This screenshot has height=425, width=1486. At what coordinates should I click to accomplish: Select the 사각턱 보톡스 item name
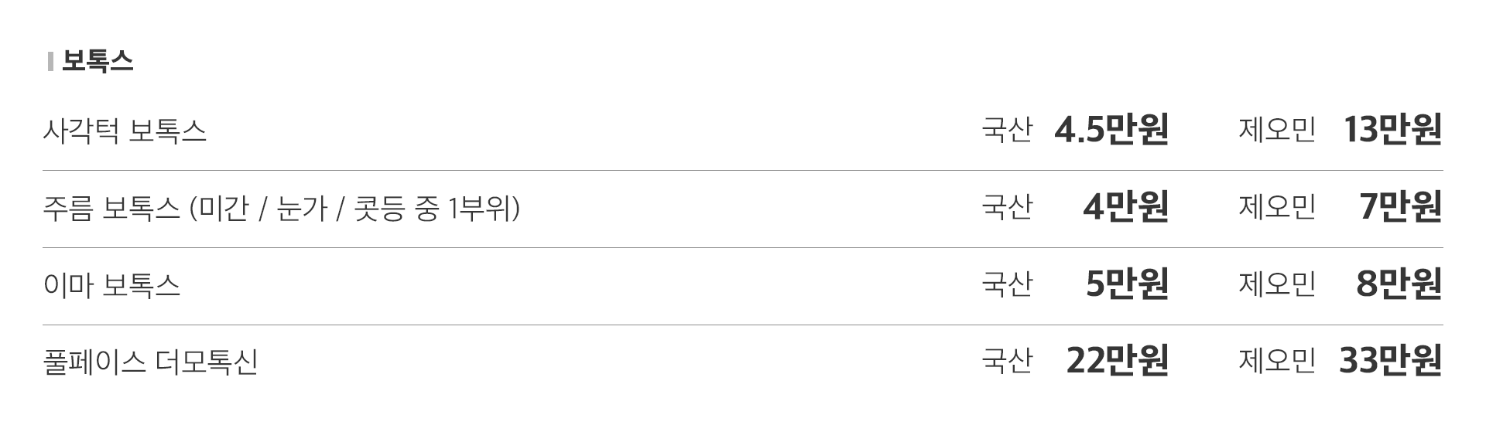point(125,131)
